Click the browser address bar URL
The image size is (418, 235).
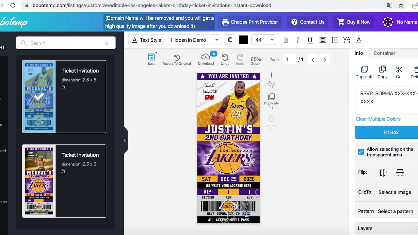pos(152,5)
